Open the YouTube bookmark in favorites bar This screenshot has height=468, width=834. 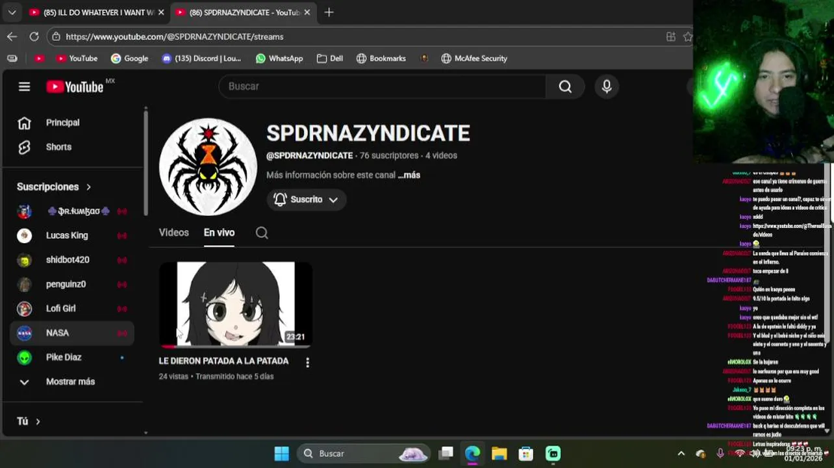pos(77,58)
